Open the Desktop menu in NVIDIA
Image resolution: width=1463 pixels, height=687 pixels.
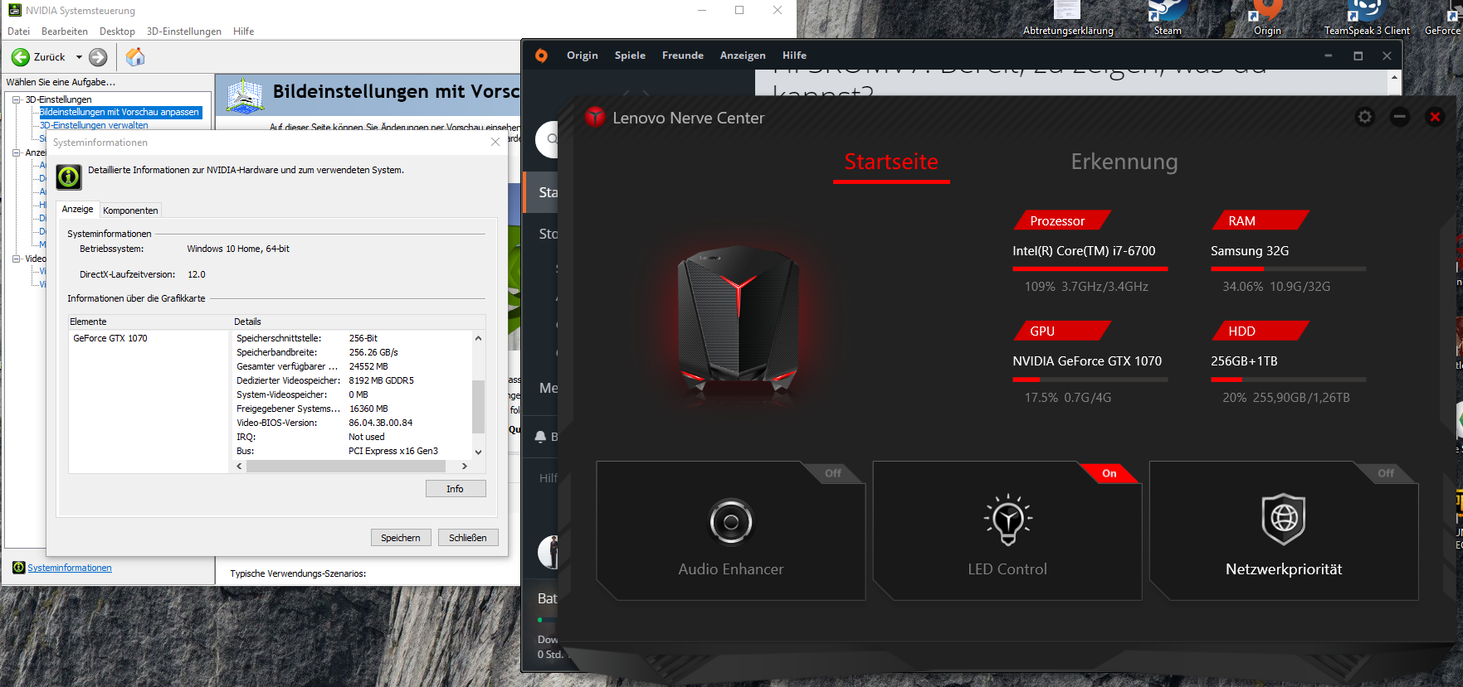pyautogui.click(x=117, y=31)
